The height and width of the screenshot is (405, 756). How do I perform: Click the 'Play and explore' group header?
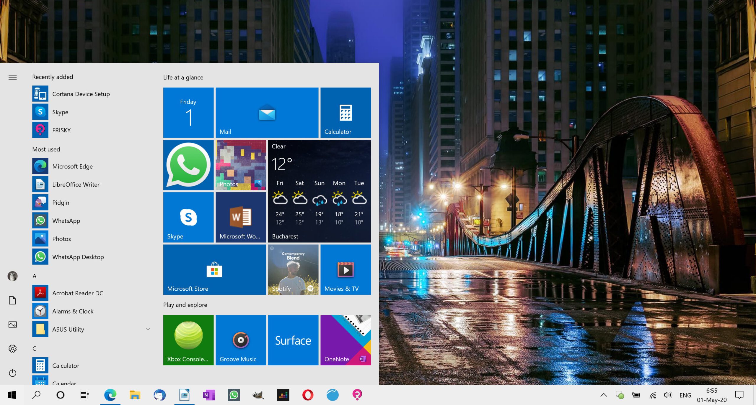point(185,305)
